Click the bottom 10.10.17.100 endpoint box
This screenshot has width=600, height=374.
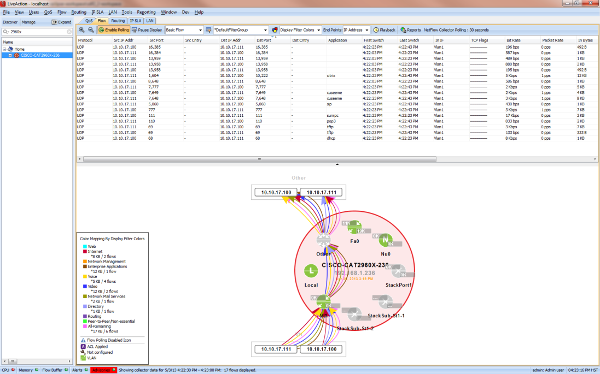[322, 349]
